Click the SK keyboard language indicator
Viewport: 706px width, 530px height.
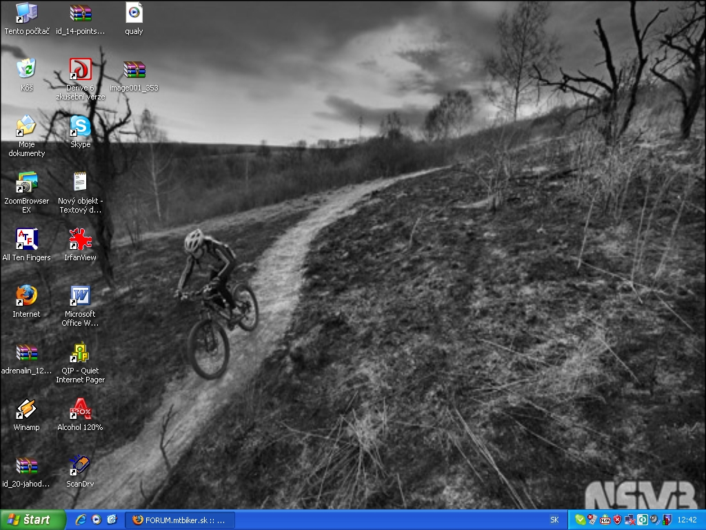[x=554, y=520]
